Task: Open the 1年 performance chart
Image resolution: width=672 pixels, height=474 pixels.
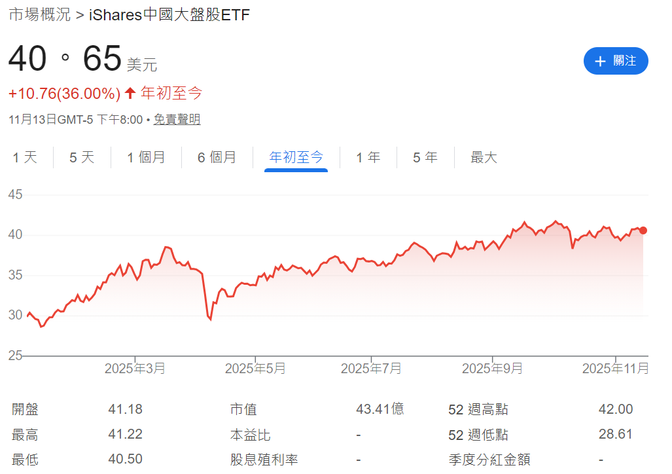Action: [368, 157]
